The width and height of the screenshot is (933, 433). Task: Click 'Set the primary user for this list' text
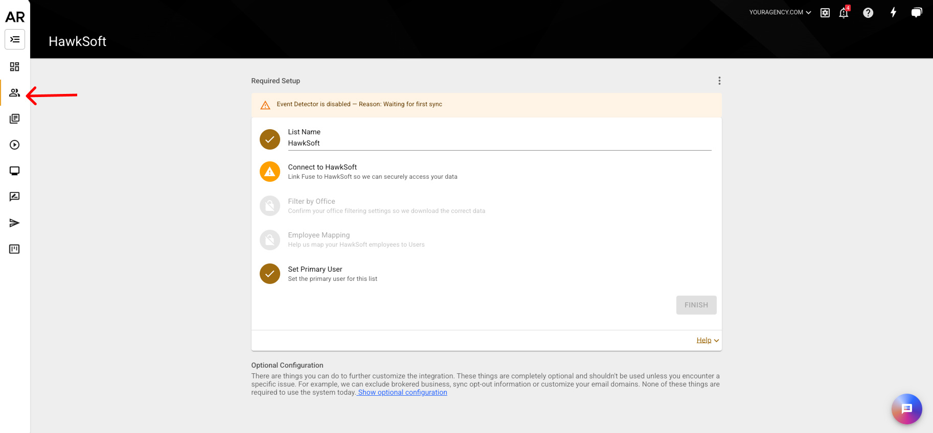point(332,279)
